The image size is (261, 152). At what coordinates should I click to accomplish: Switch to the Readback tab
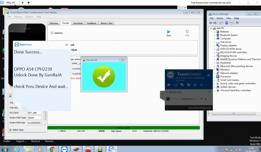point(91,23)
